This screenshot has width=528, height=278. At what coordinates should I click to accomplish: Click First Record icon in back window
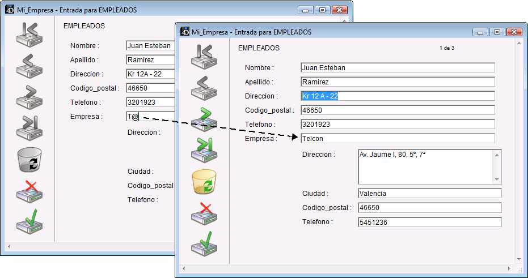tap(29, 35)
